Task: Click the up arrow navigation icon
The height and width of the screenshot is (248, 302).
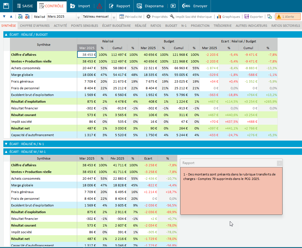Action: 11,16
